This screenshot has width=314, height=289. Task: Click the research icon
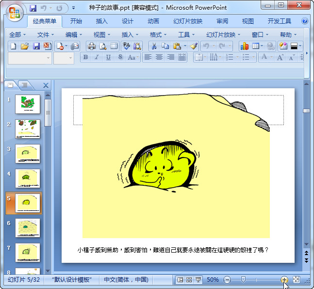tap(137, 46)
